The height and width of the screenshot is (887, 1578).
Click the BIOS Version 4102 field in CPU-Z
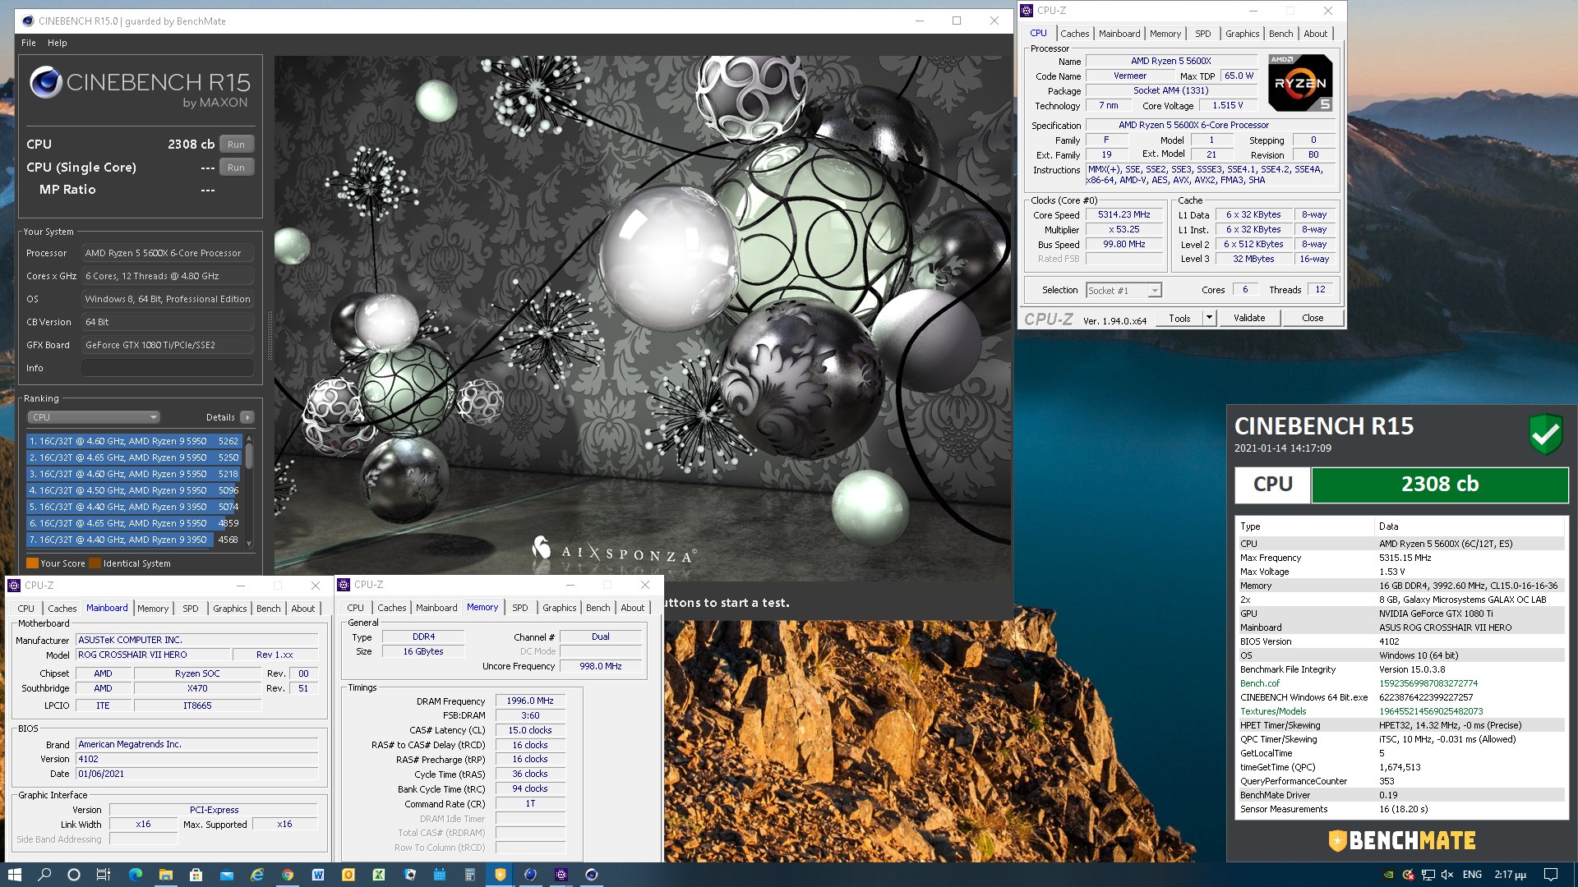[197, 759]
